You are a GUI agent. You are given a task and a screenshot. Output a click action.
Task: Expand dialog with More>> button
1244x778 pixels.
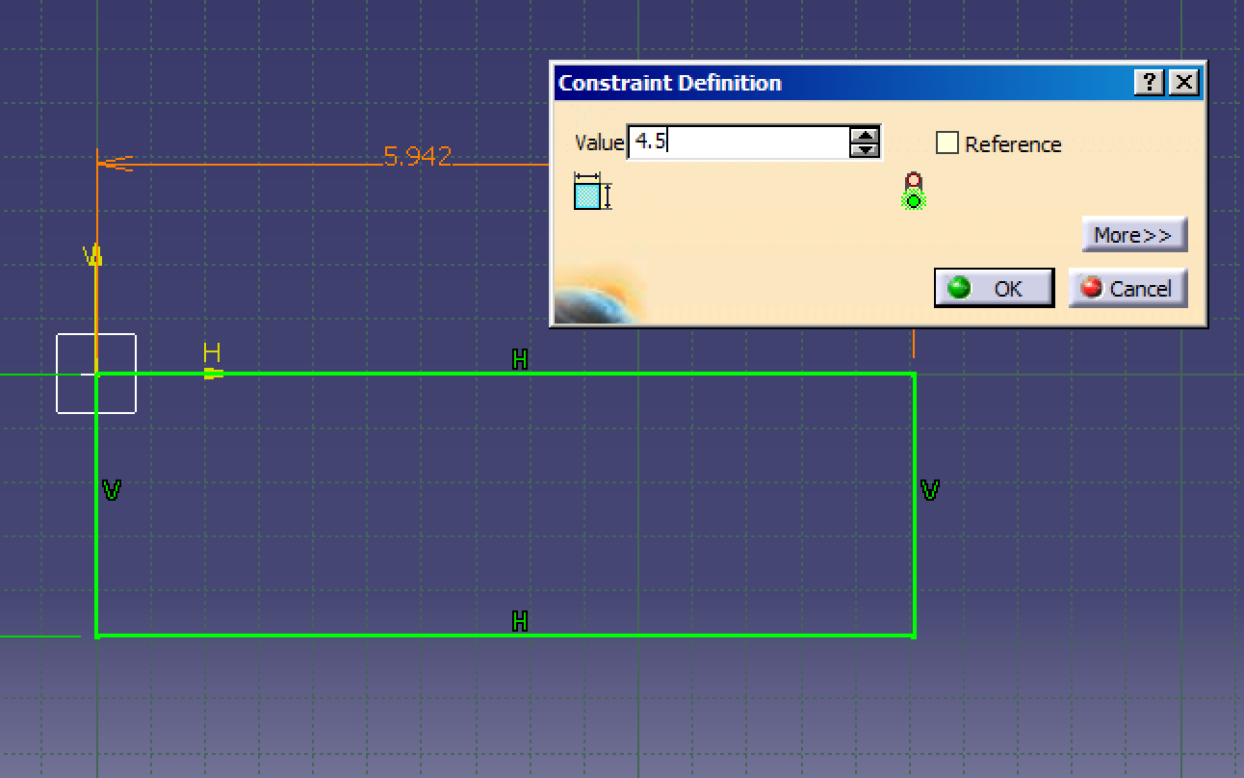click(1133, 235)
